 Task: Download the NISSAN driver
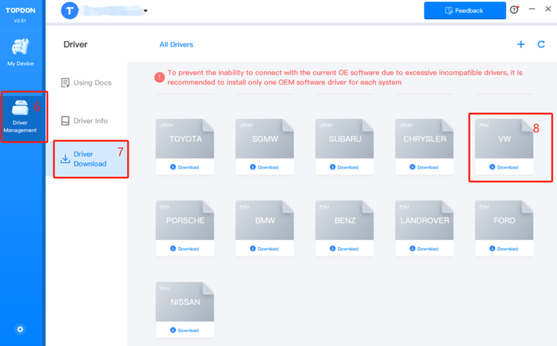(x=185, y=331)
